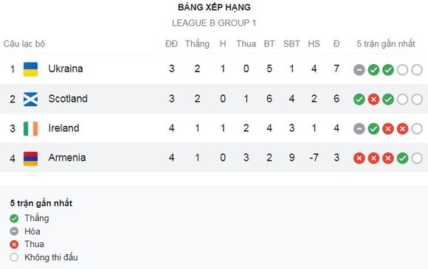Viewport: 428px width, 269px height.
Task: Click the '5 trận gần nhất' column header
Action: pyautogui.click(x=386, y=44)
